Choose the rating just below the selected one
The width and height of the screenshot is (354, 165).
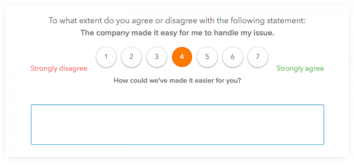pyautogui.click(x=157, y=57)
